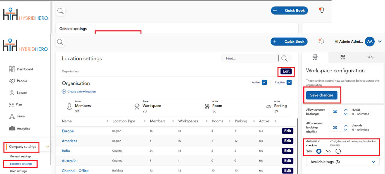Image resolution: width=385 pixels, height=174 pixels.
Task: Open user menu chevron beside AA avatar
Action: coord(380,42)
